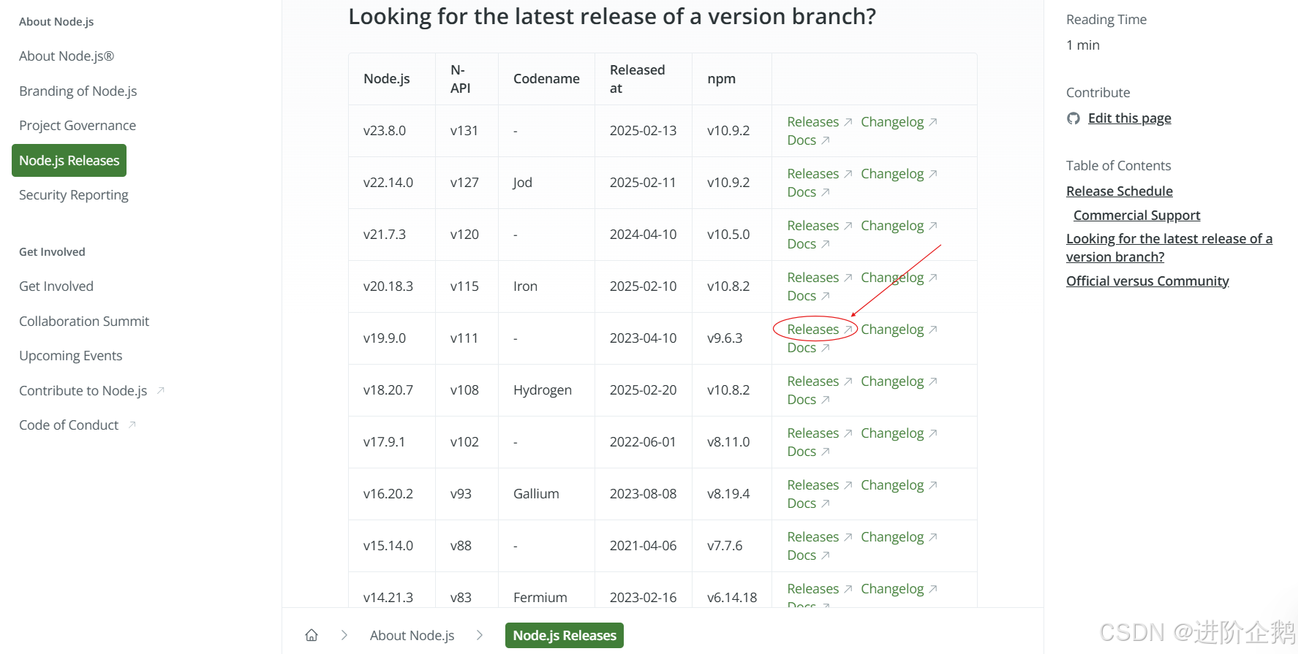Viewport: 1298px width, 654px height.
Task: Select the Hydrogen codename cell
Action: 547,390
